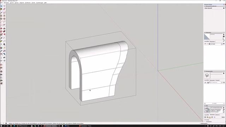Viewport: 226px width, 127px height.
Task: Open the Komponenten navigation dropdown arrow
Action: [x=210, y=83]
